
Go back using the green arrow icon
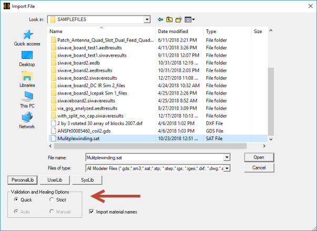pyautogui.click(x=160, y=19)
